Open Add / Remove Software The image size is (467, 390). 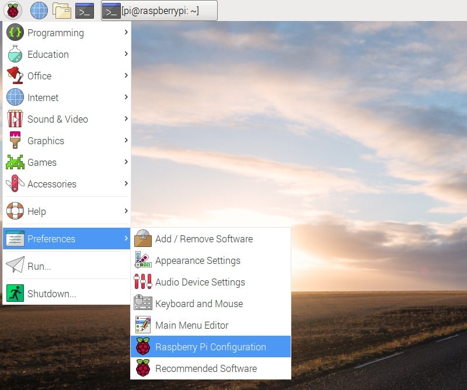click(211, 239)
